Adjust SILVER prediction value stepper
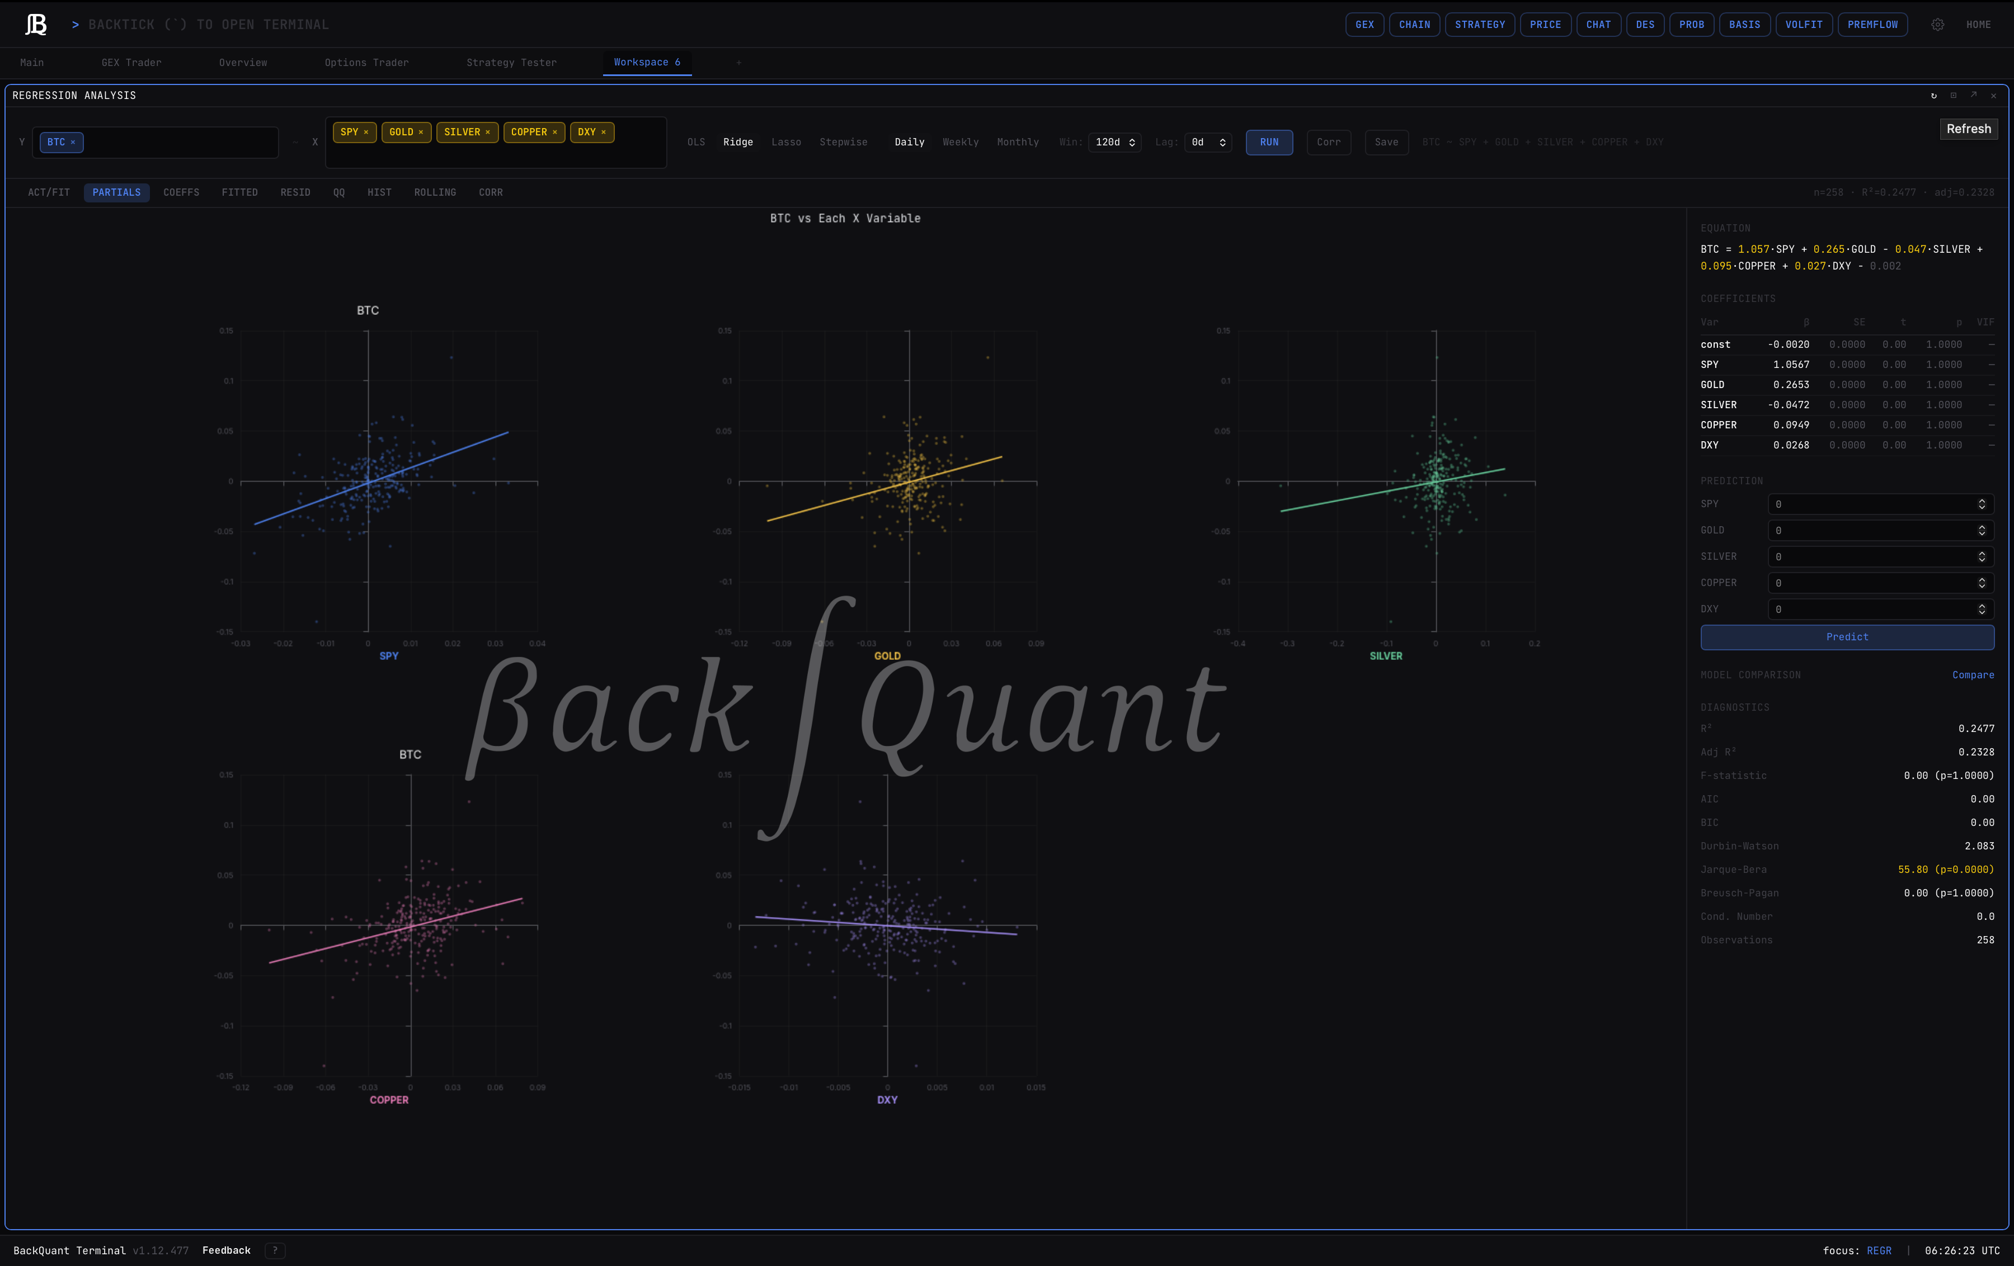 1982,557
